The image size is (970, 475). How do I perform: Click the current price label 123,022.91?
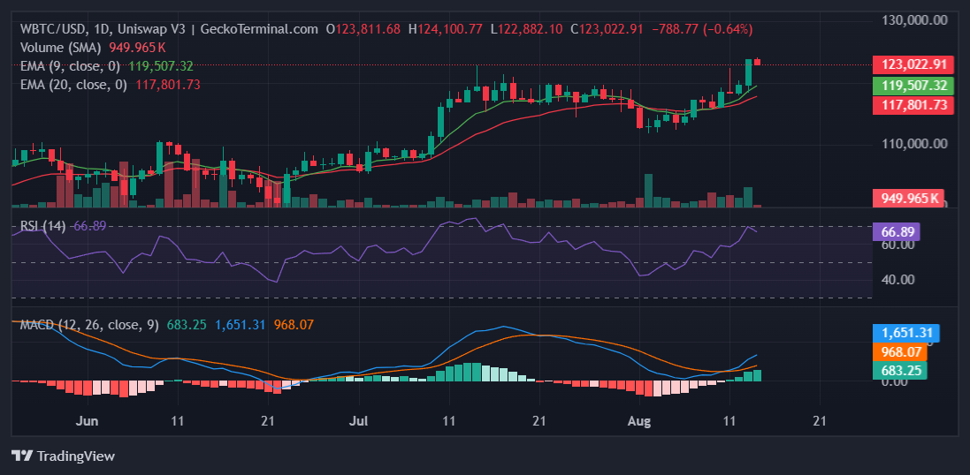tap(914, 64)
